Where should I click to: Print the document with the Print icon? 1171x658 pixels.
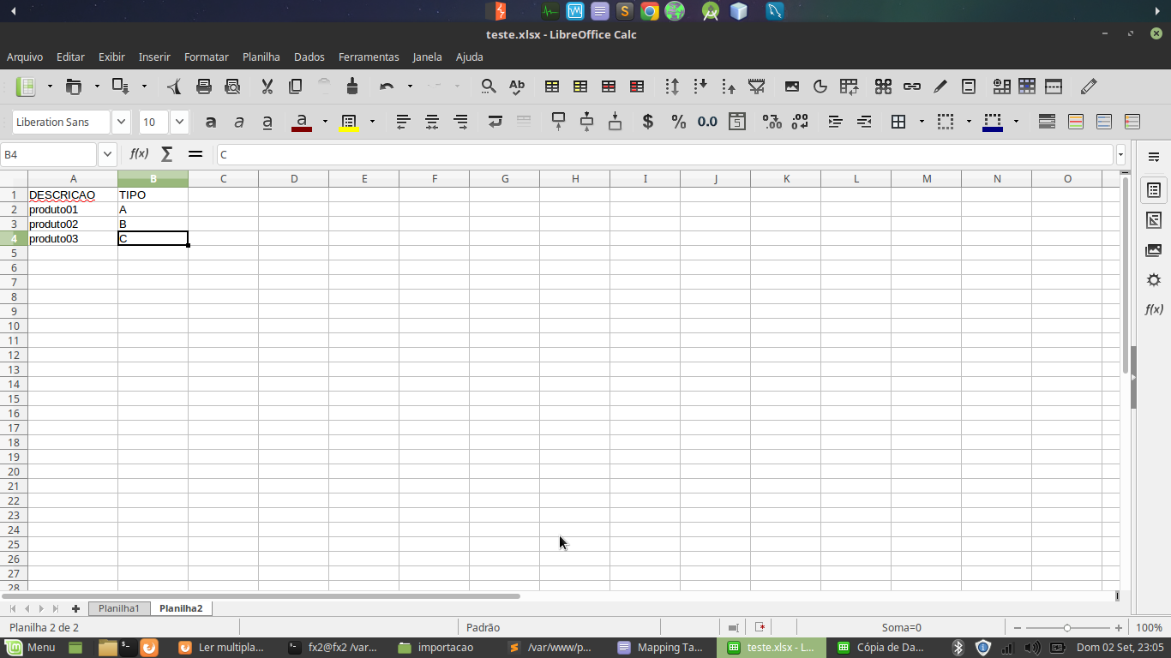coord(204,87)
